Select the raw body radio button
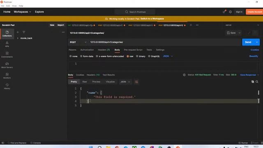263x148 pixels. click(128, 56)
